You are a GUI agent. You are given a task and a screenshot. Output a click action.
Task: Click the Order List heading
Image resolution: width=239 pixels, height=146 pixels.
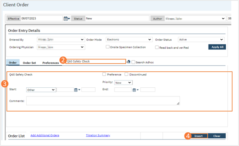[16, 136]
